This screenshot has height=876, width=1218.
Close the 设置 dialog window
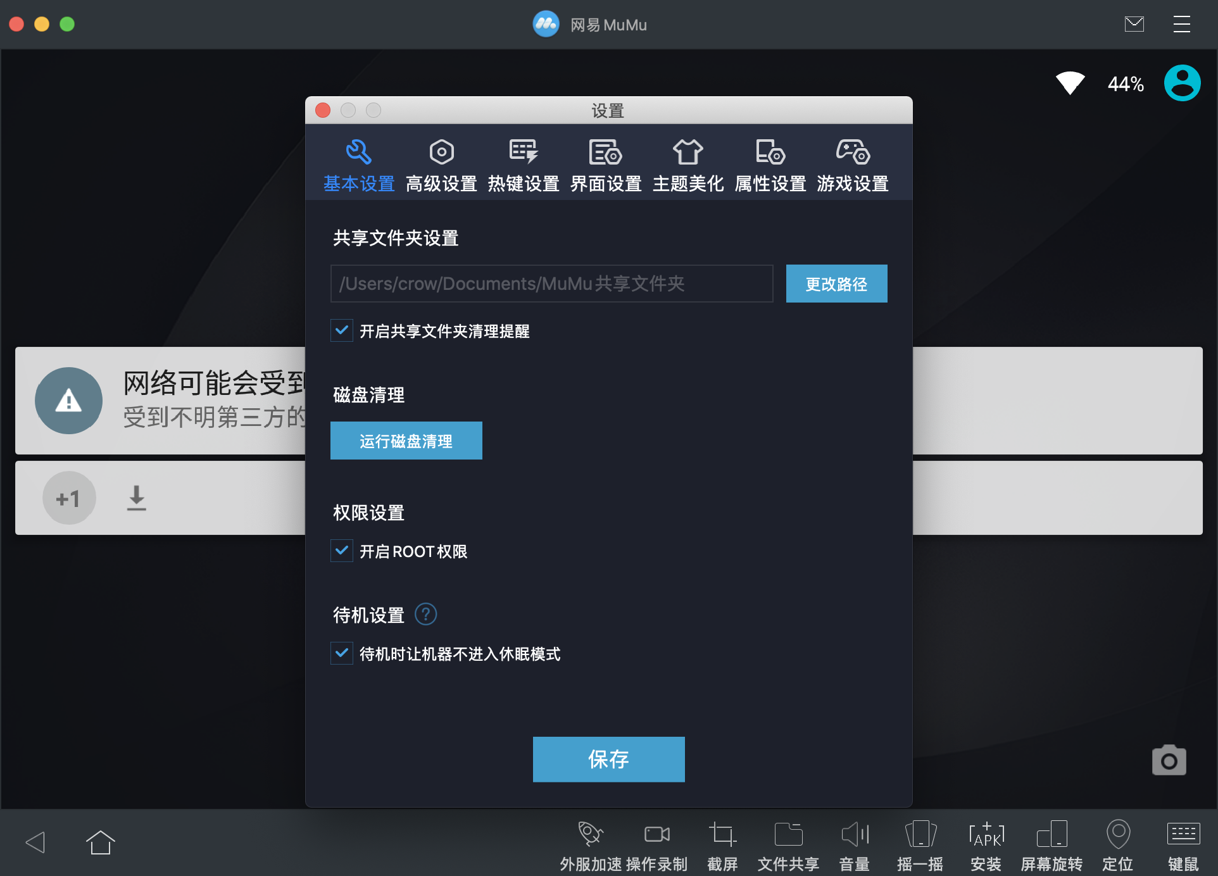pyautogui.click(x=323, y=110)
